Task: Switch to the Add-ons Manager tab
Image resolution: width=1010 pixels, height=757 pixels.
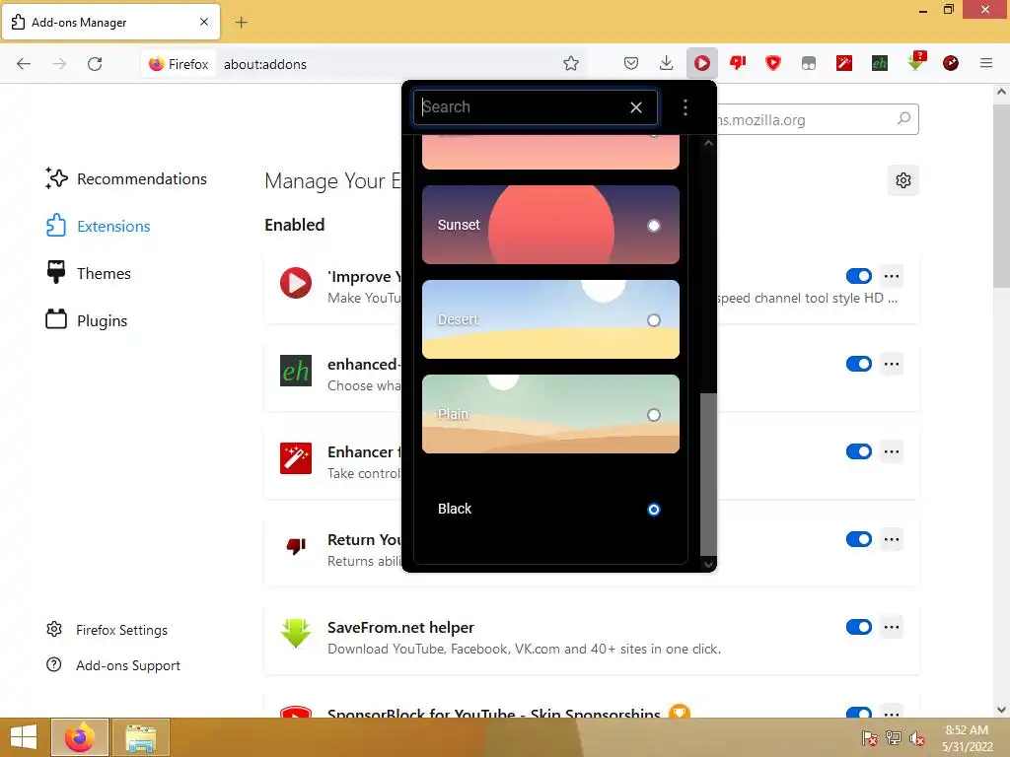Action: [110, 23]
